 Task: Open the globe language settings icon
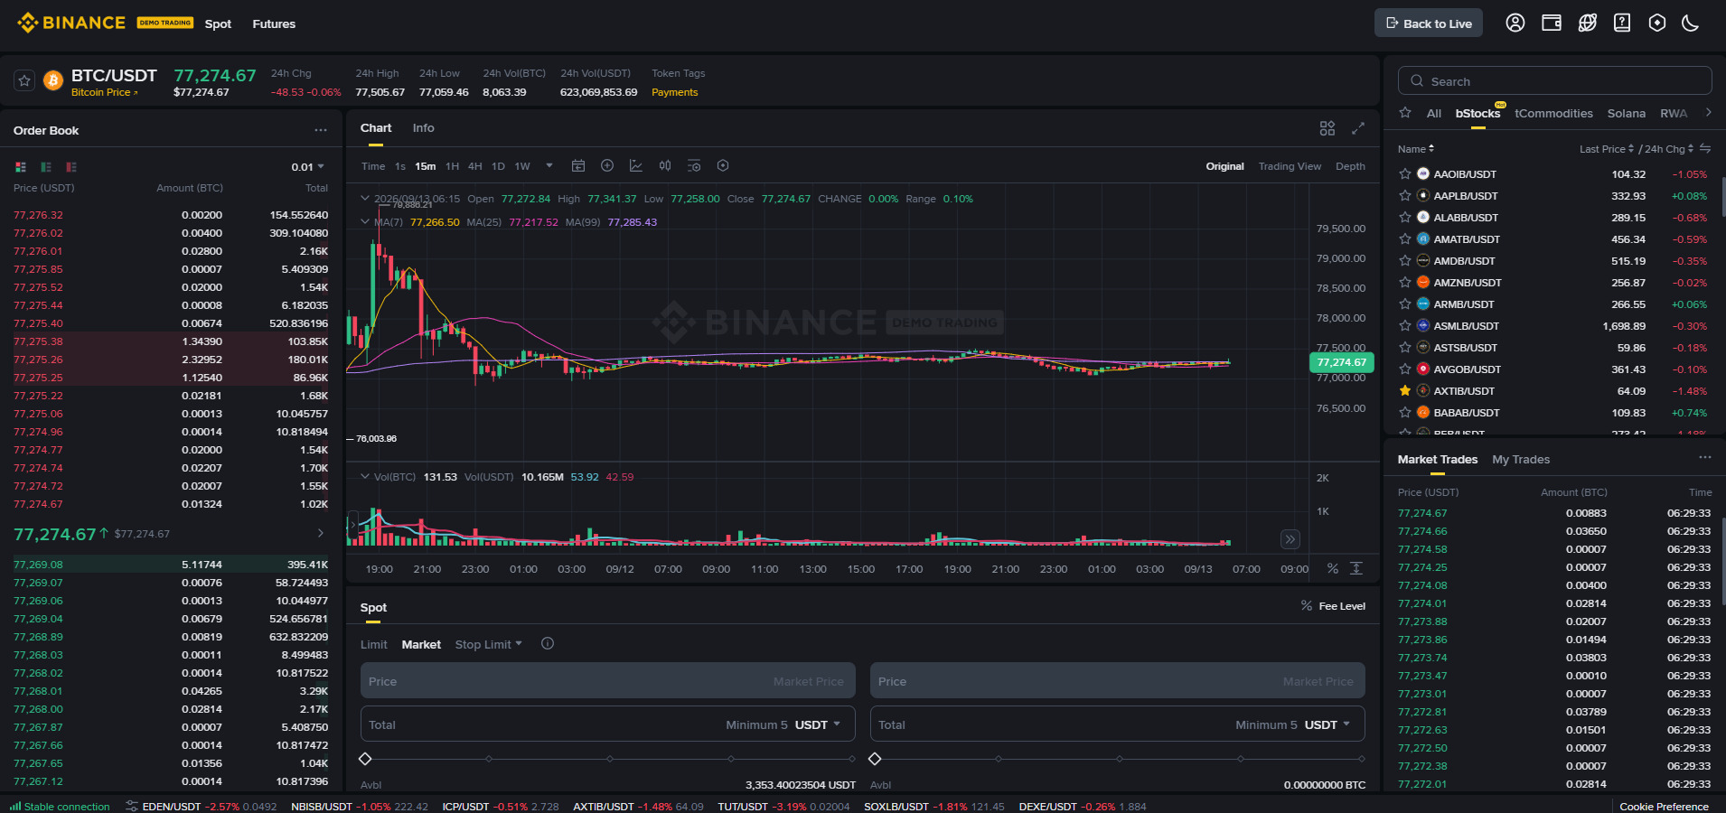pyautogui.click(x=1587, y=23)
